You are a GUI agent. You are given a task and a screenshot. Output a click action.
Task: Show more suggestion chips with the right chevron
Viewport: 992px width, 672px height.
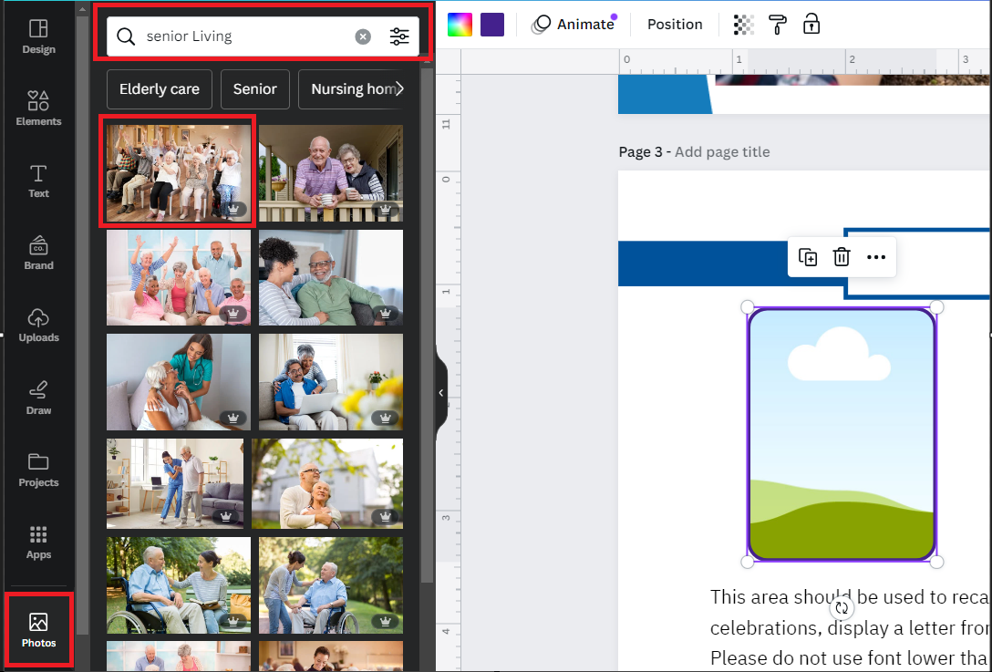(398, 89)
